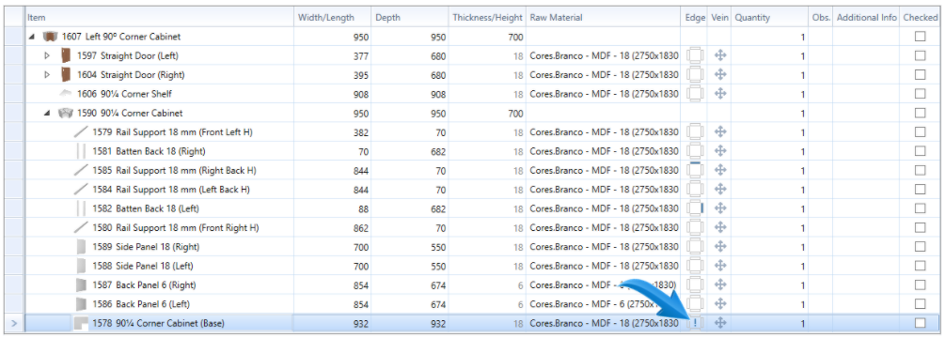Click the Additional Info column header
Viewport: 945px width, 338px height.
(x=866, y=18)
